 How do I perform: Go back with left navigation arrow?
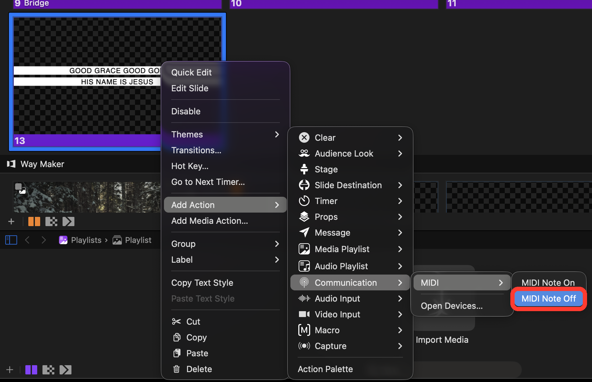pyautogui.click(x=27, y=240)
